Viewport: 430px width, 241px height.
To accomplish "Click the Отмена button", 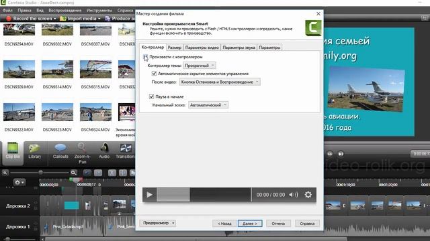I will pos(278,224).
